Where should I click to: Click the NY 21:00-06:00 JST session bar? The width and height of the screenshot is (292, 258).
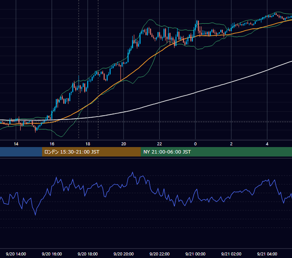216,152
